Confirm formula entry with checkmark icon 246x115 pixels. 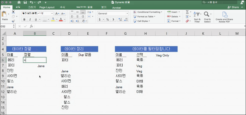(25, 26)
